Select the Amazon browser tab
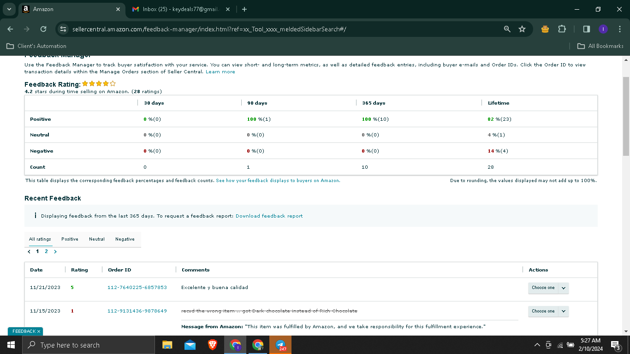This screenshot has height=354, width=630. pyautogui.click(x=71, y=9)
